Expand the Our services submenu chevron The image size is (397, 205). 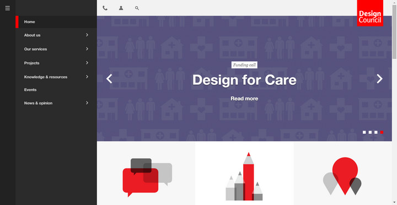point(87,49)
